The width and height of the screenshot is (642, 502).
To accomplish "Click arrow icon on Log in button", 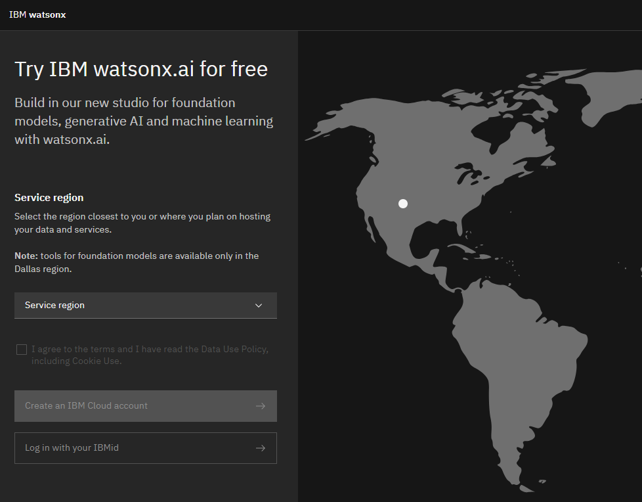I will [x=261, y=448].
